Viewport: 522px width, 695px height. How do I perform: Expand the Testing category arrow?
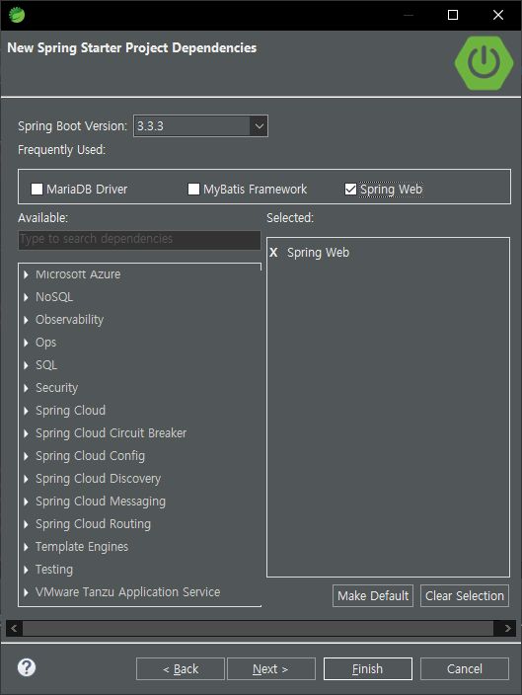[x=26, y=570]
